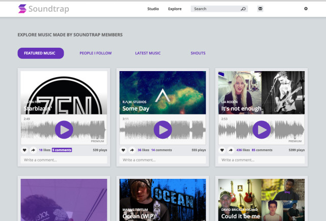The width and height of the screenshot is (326, 221).
Task: Switch to the Latest Music tab
Action: (x=148, y=53)
